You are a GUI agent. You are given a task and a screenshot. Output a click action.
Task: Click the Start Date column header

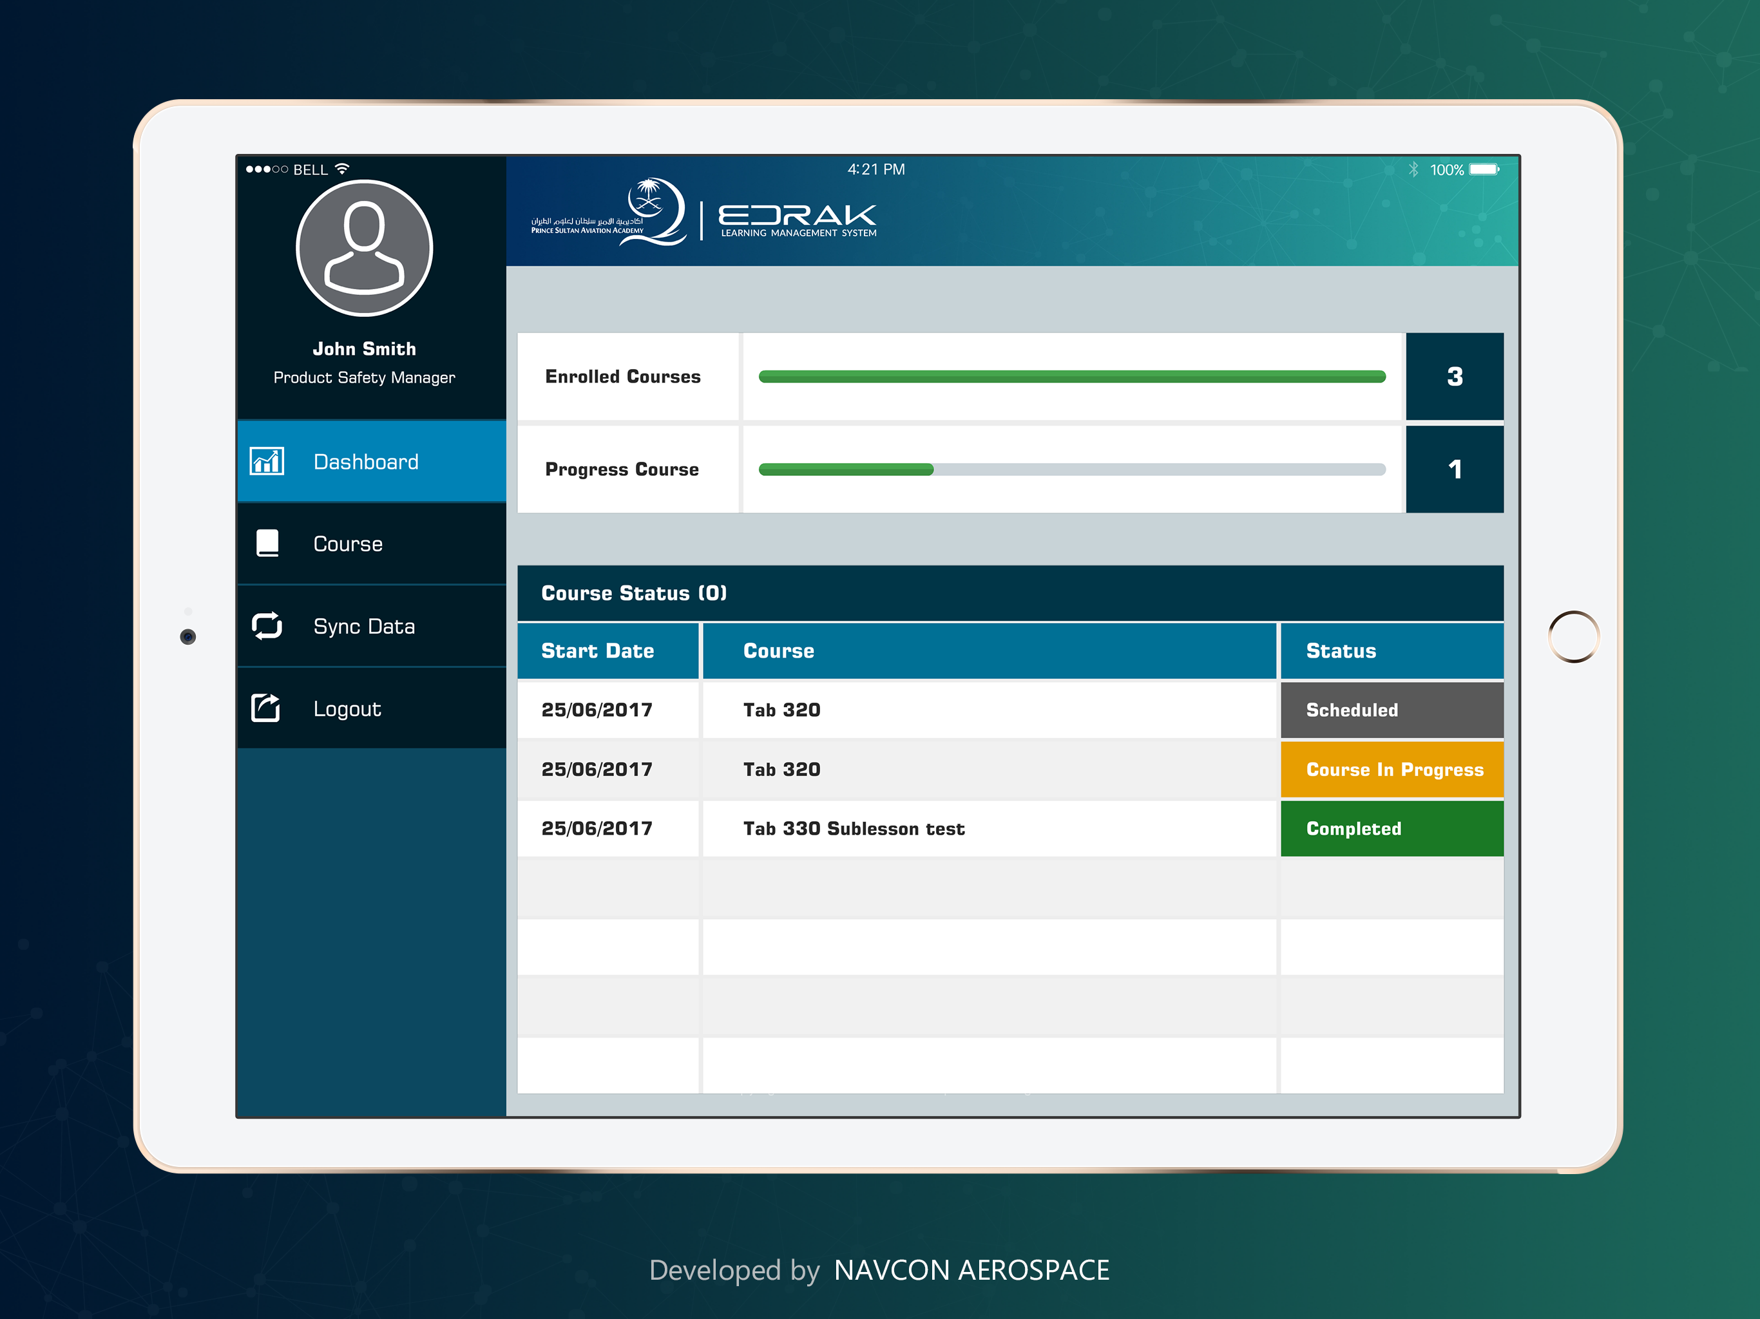coord(598,650)
